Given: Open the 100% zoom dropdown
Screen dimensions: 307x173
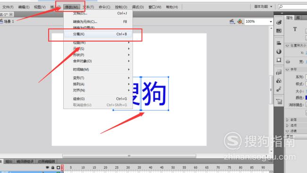Looking at the screenshot, I should (271, 22).
